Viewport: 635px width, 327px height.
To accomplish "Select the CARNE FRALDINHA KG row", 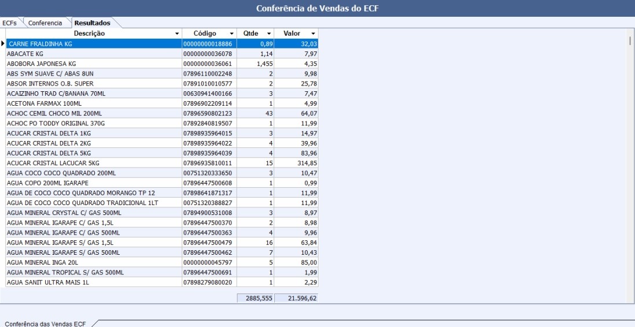I will click(93, 44).
